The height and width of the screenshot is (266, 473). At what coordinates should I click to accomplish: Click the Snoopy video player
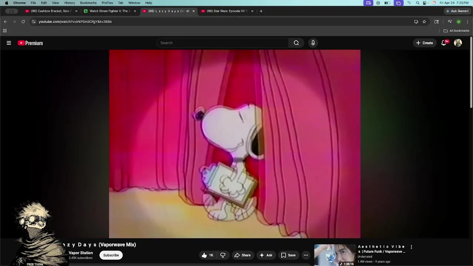tap(235, 144)
